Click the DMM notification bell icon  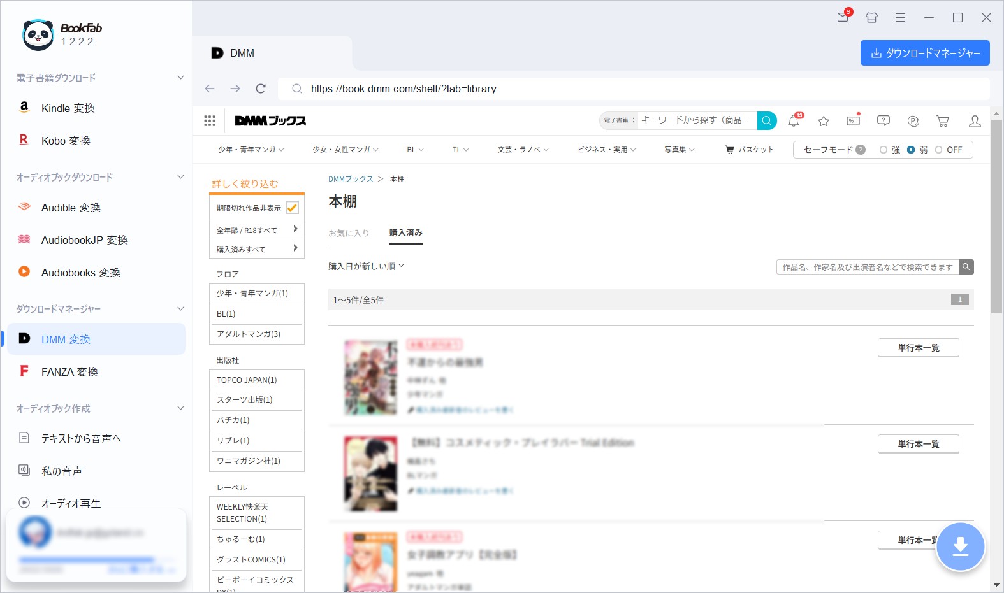tap(794, 121)
